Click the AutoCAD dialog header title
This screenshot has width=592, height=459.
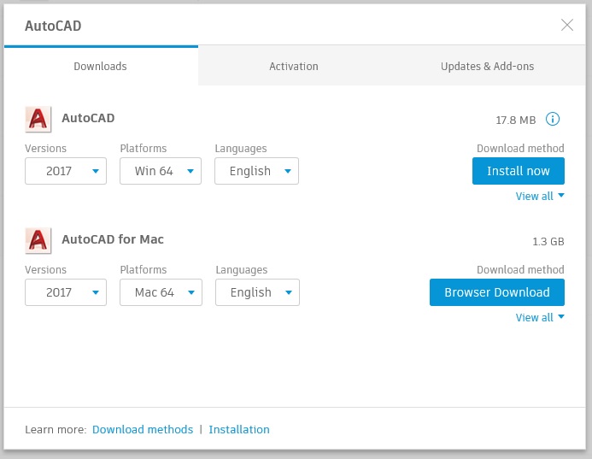[53, 26]
